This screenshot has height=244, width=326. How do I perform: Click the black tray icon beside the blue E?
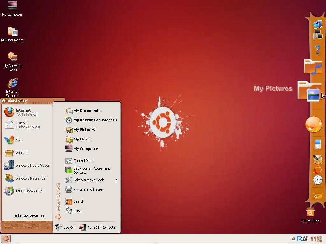pos(305,239)
